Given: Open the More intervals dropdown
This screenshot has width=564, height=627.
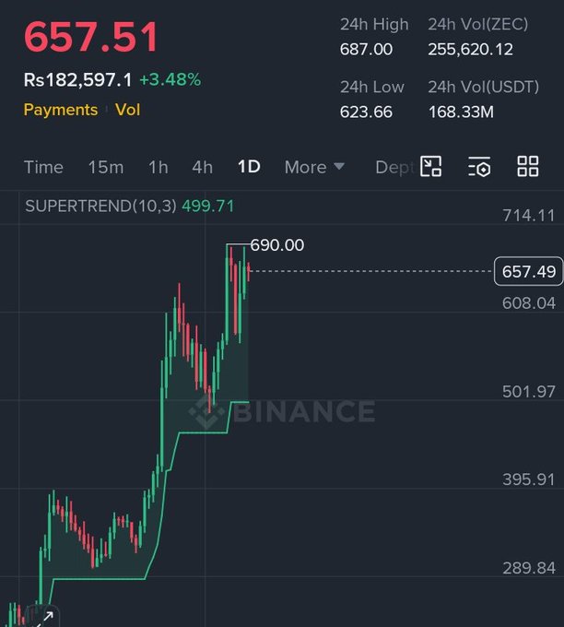Looking at the screenshot, I should (314, 167).
